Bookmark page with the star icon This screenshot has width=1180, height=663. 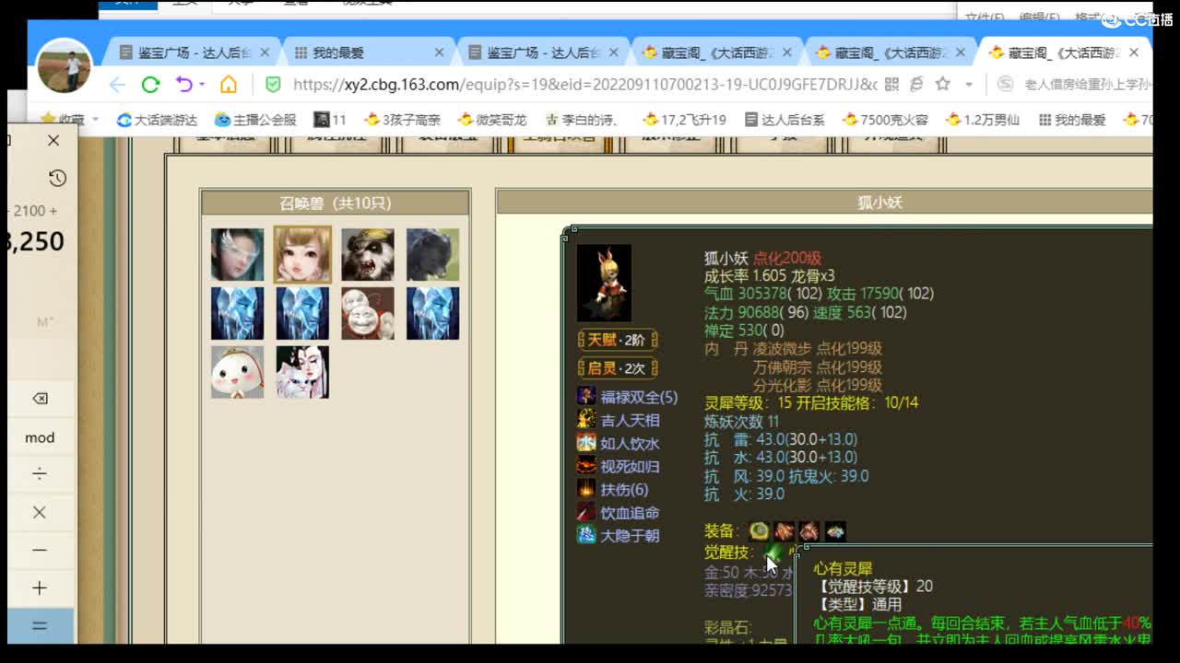pyautogui.click(x=942, y=85)
